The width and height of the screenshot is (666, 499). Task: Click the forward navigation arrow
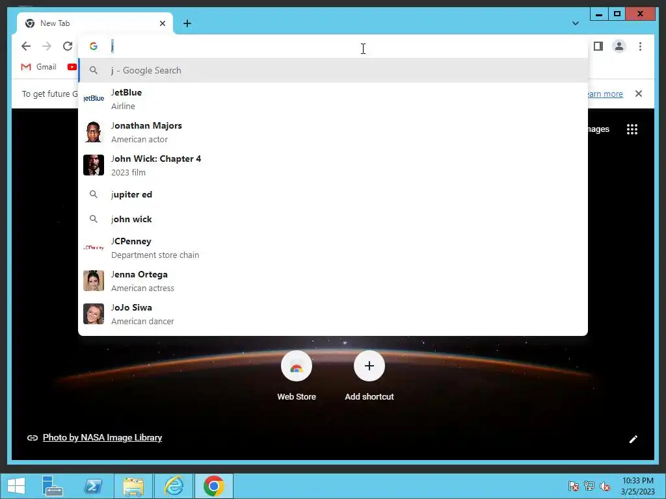coord(47,46)
